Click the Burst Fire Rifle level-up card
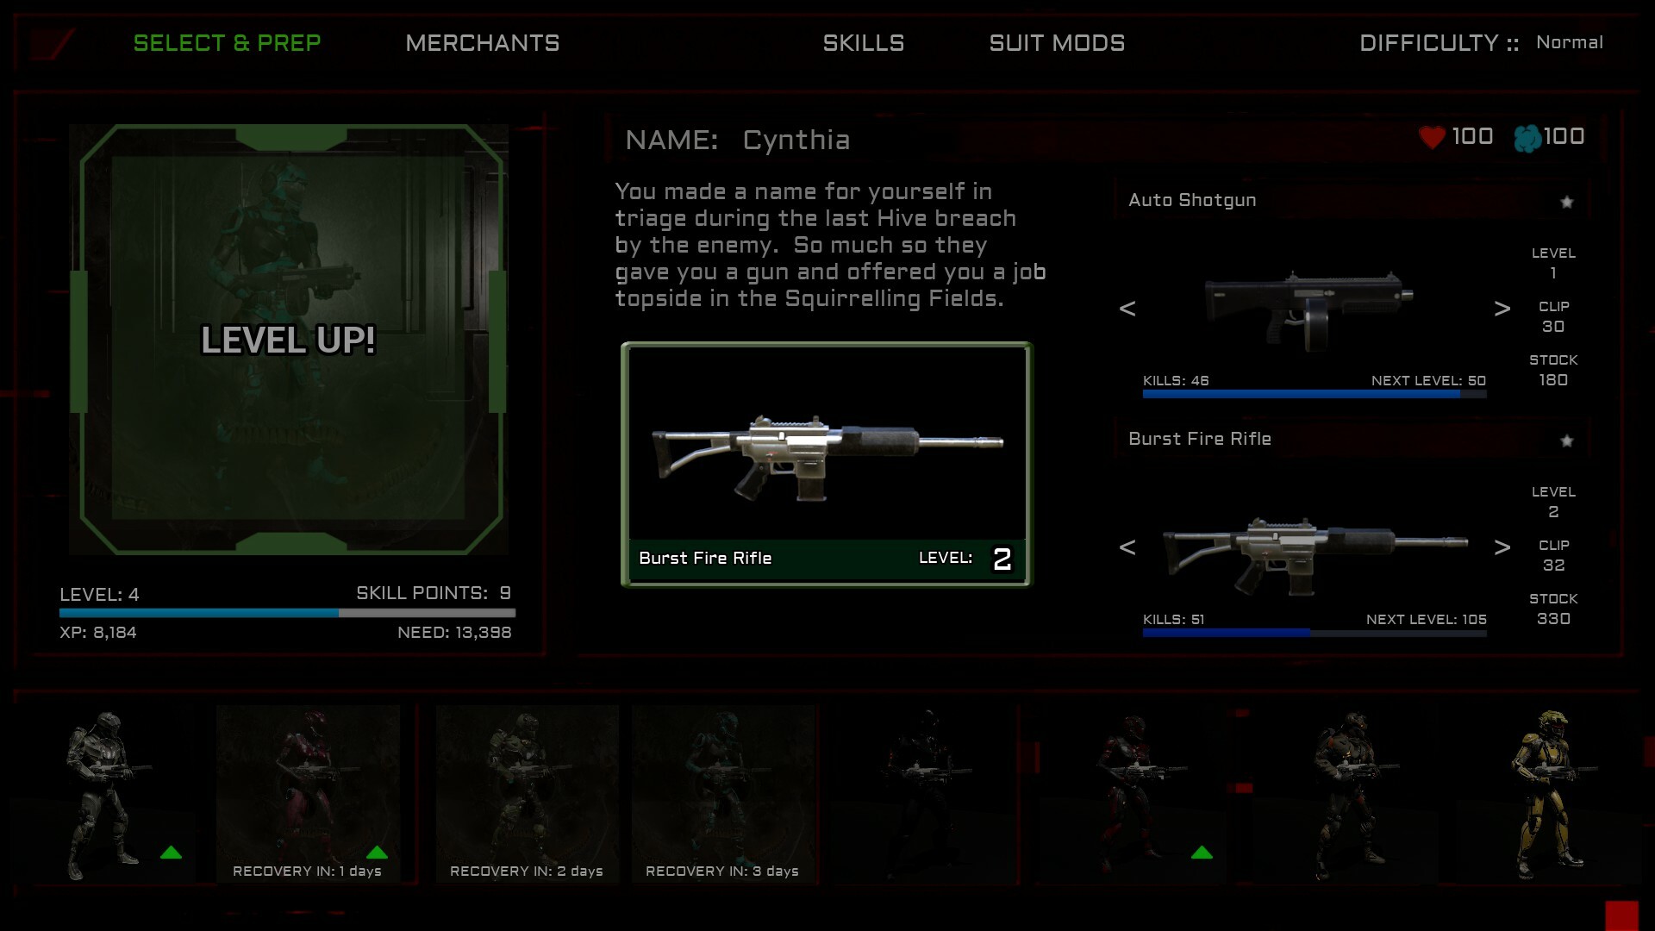This screenshot has width=1655, height=931. tap(827, 465)
